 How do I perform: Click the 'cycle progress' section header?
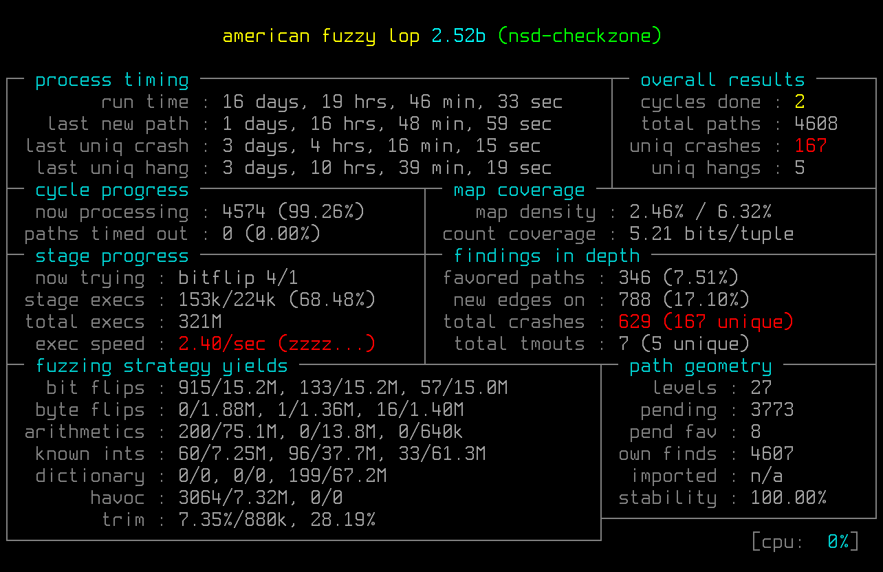[x=112, y=190]
